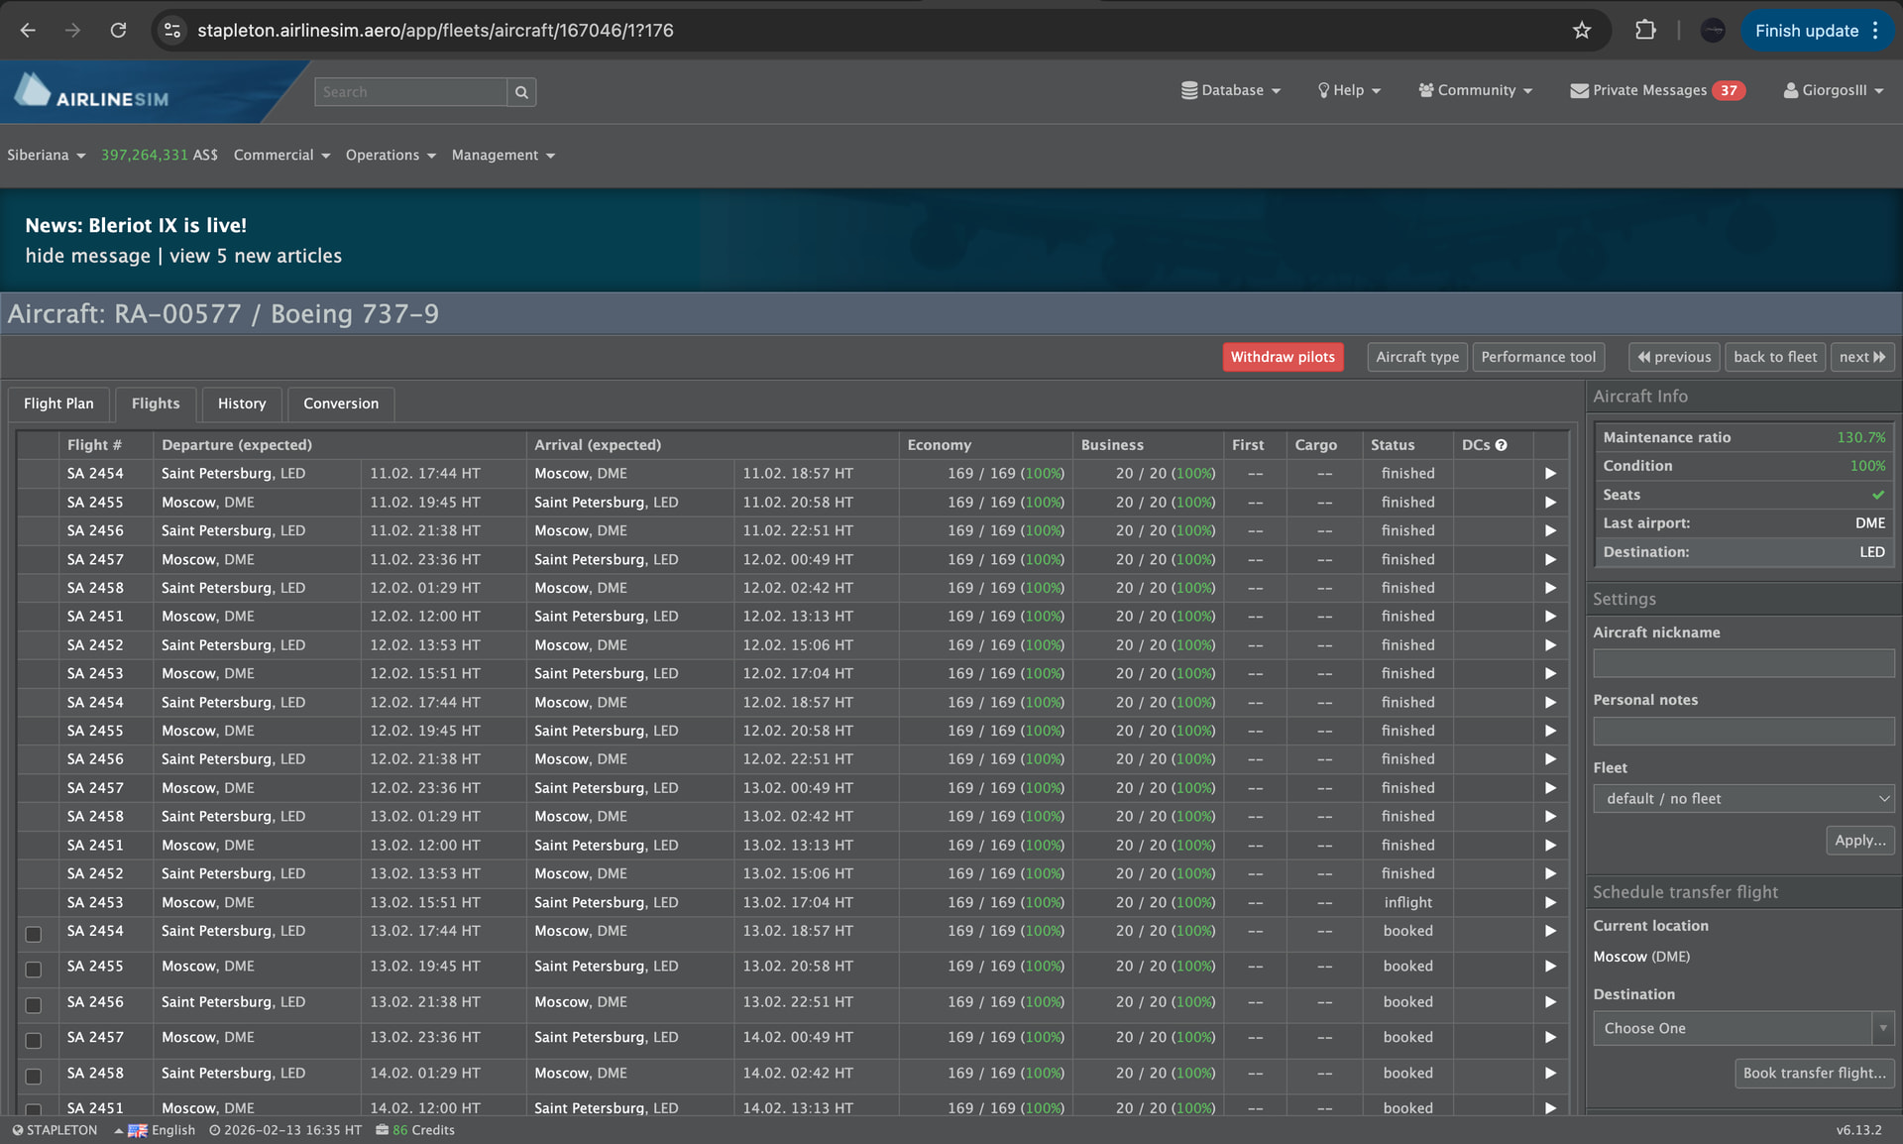Check the booked SA 2454 flight checkbox

[x=34, y=934]
